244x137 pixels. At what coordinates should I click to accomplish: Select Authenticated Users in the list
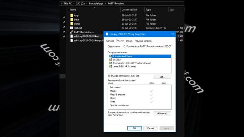pos(140,56)
